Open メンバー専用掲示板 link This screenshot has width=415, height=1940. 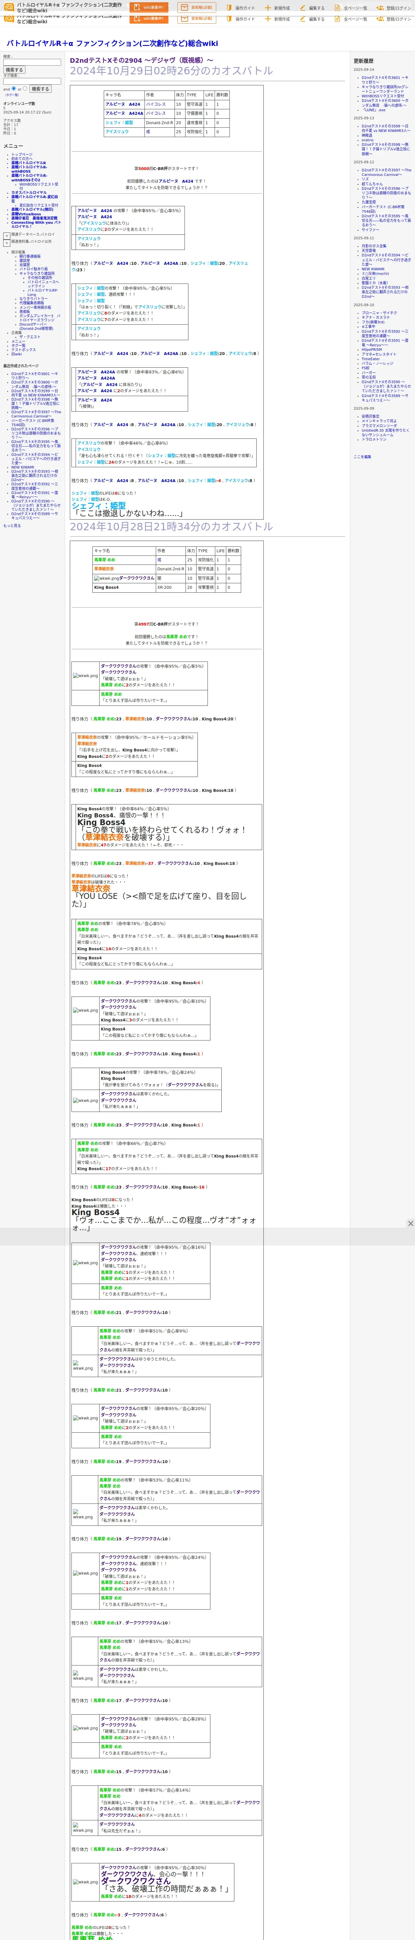(x=36, y=307)
